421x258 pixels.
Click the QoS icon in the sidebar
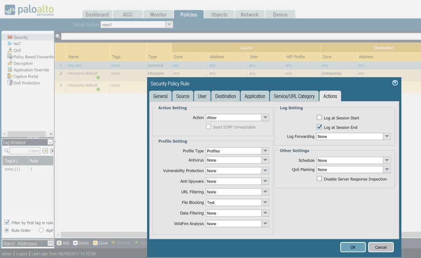point(10,50)
